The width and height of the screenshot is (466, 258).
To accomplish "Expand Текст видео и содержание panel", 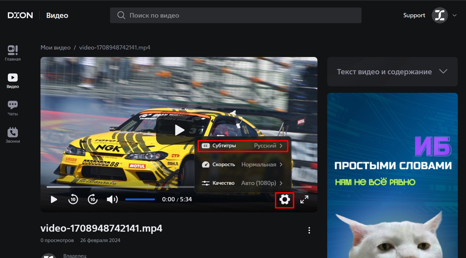I will click(392, 72).
